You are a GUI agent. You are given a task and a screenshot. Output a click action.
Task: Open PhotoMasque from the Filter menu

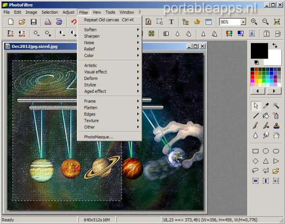pyautogui.click(x=99, y=137)
